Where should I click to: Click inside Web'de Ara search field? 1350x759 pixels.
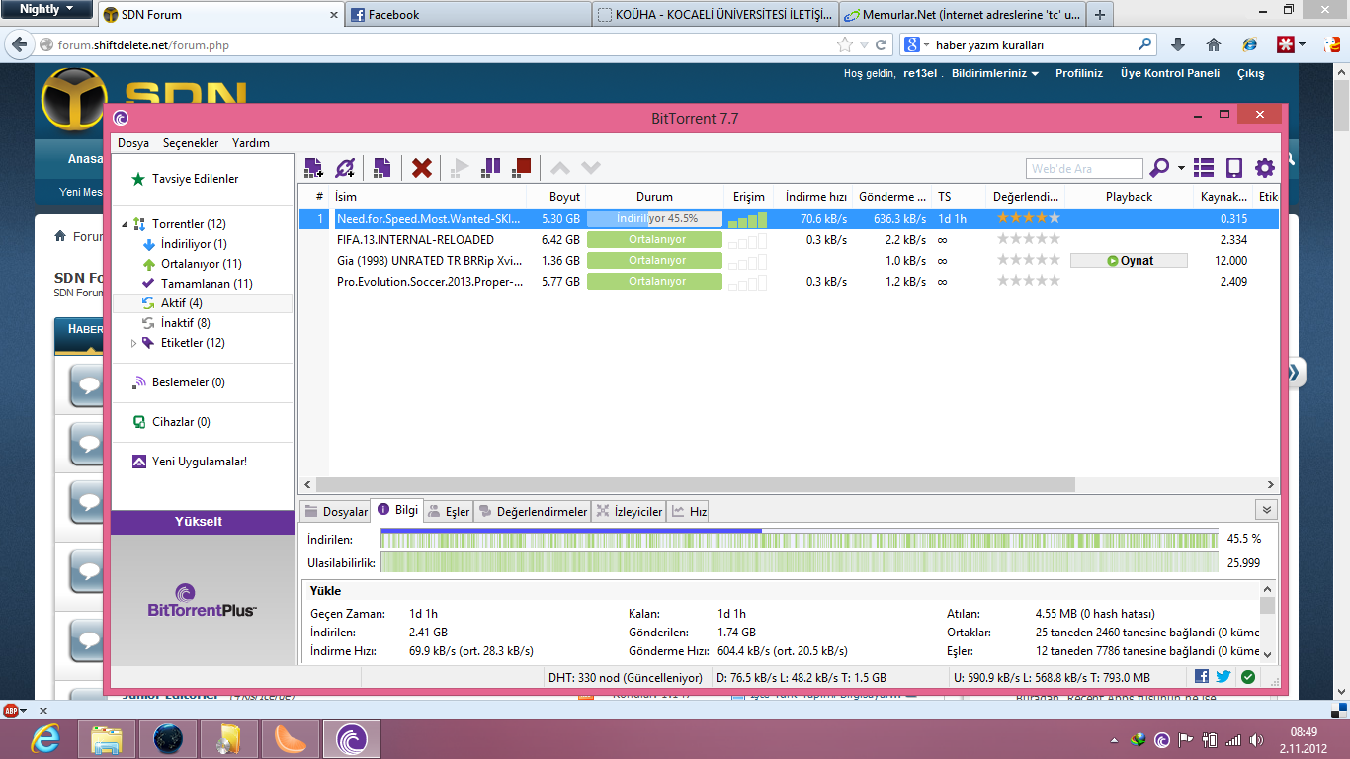pos(1084,169)
